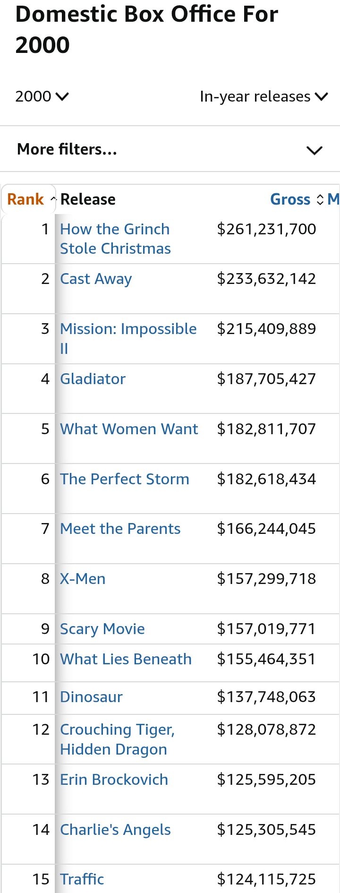Click the partially visible column header after Gross
The image size is (340, 893).
(333, 199)
